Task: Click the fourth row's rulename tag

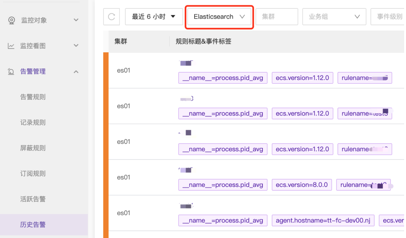Action: [x=363, y=185]
